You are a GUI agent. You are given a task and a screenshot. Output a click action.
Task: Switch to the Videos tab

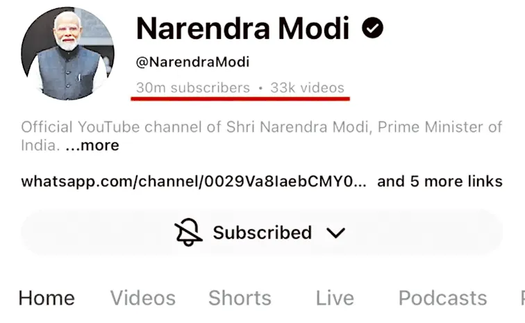[143, 298]
